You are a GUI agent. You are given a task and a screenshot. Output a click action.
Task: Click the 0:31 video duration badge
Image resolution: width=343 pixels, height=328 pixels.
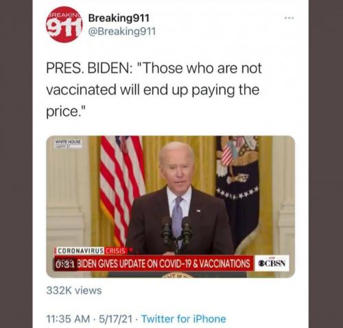click(64, 264)
